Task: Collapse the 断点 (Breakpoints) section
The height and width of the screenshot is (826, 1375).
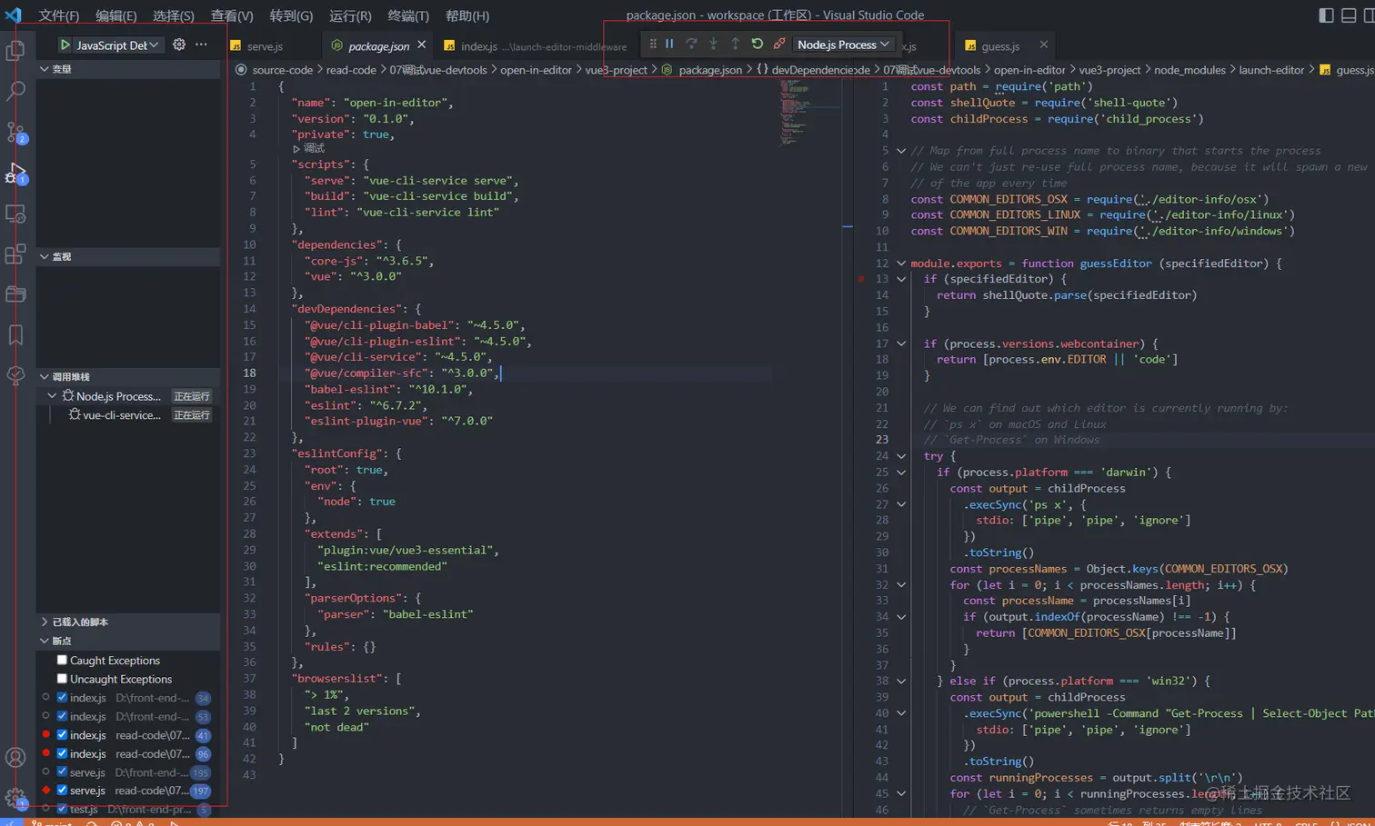Action: (x=44, y=641)
